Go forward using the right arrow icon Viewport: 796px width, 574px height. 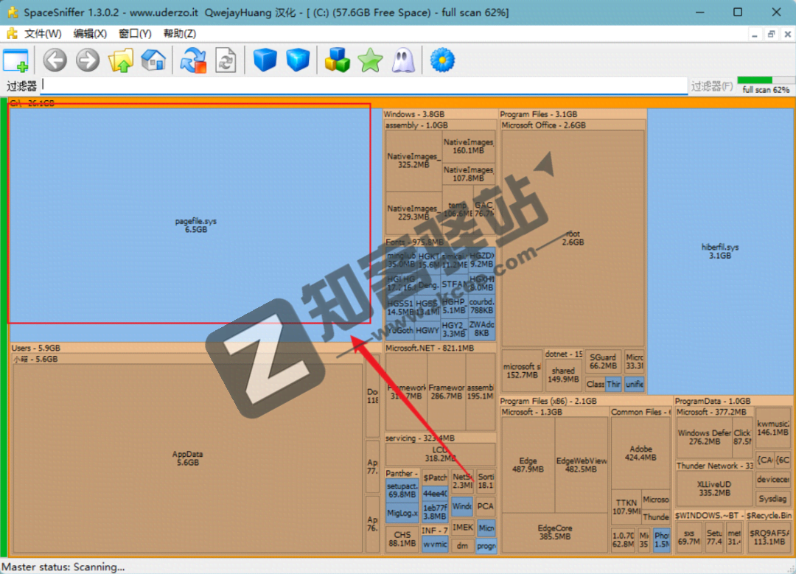tap(88, 60)
